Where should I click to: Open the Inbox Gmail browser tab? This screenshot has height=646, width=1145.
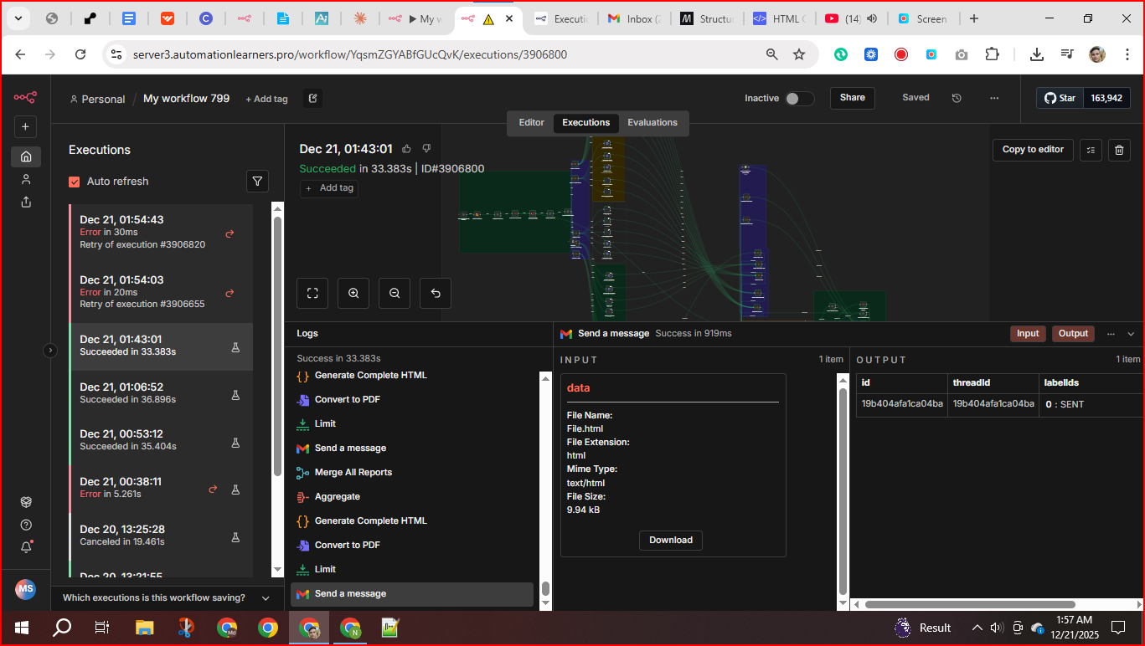point(635,18)
